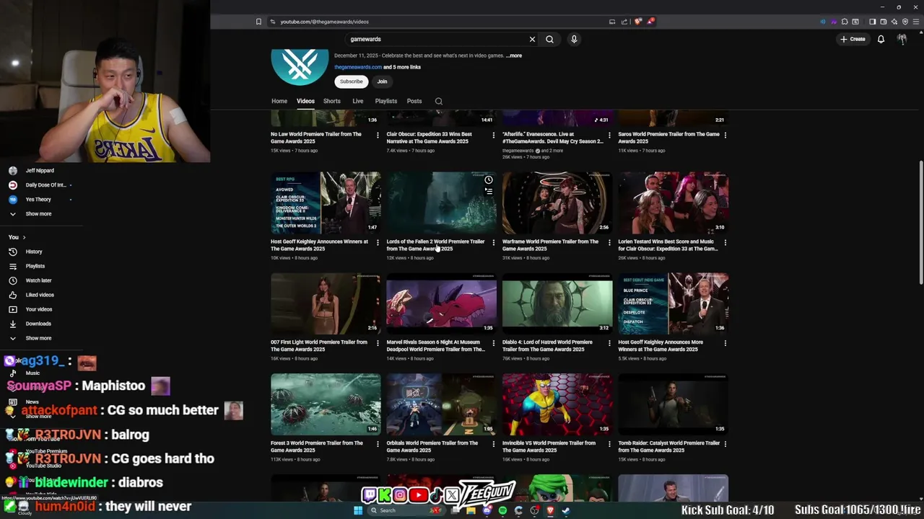Click the bookmark icon in the address bar

pyautogui.click(x=258, y=22)
